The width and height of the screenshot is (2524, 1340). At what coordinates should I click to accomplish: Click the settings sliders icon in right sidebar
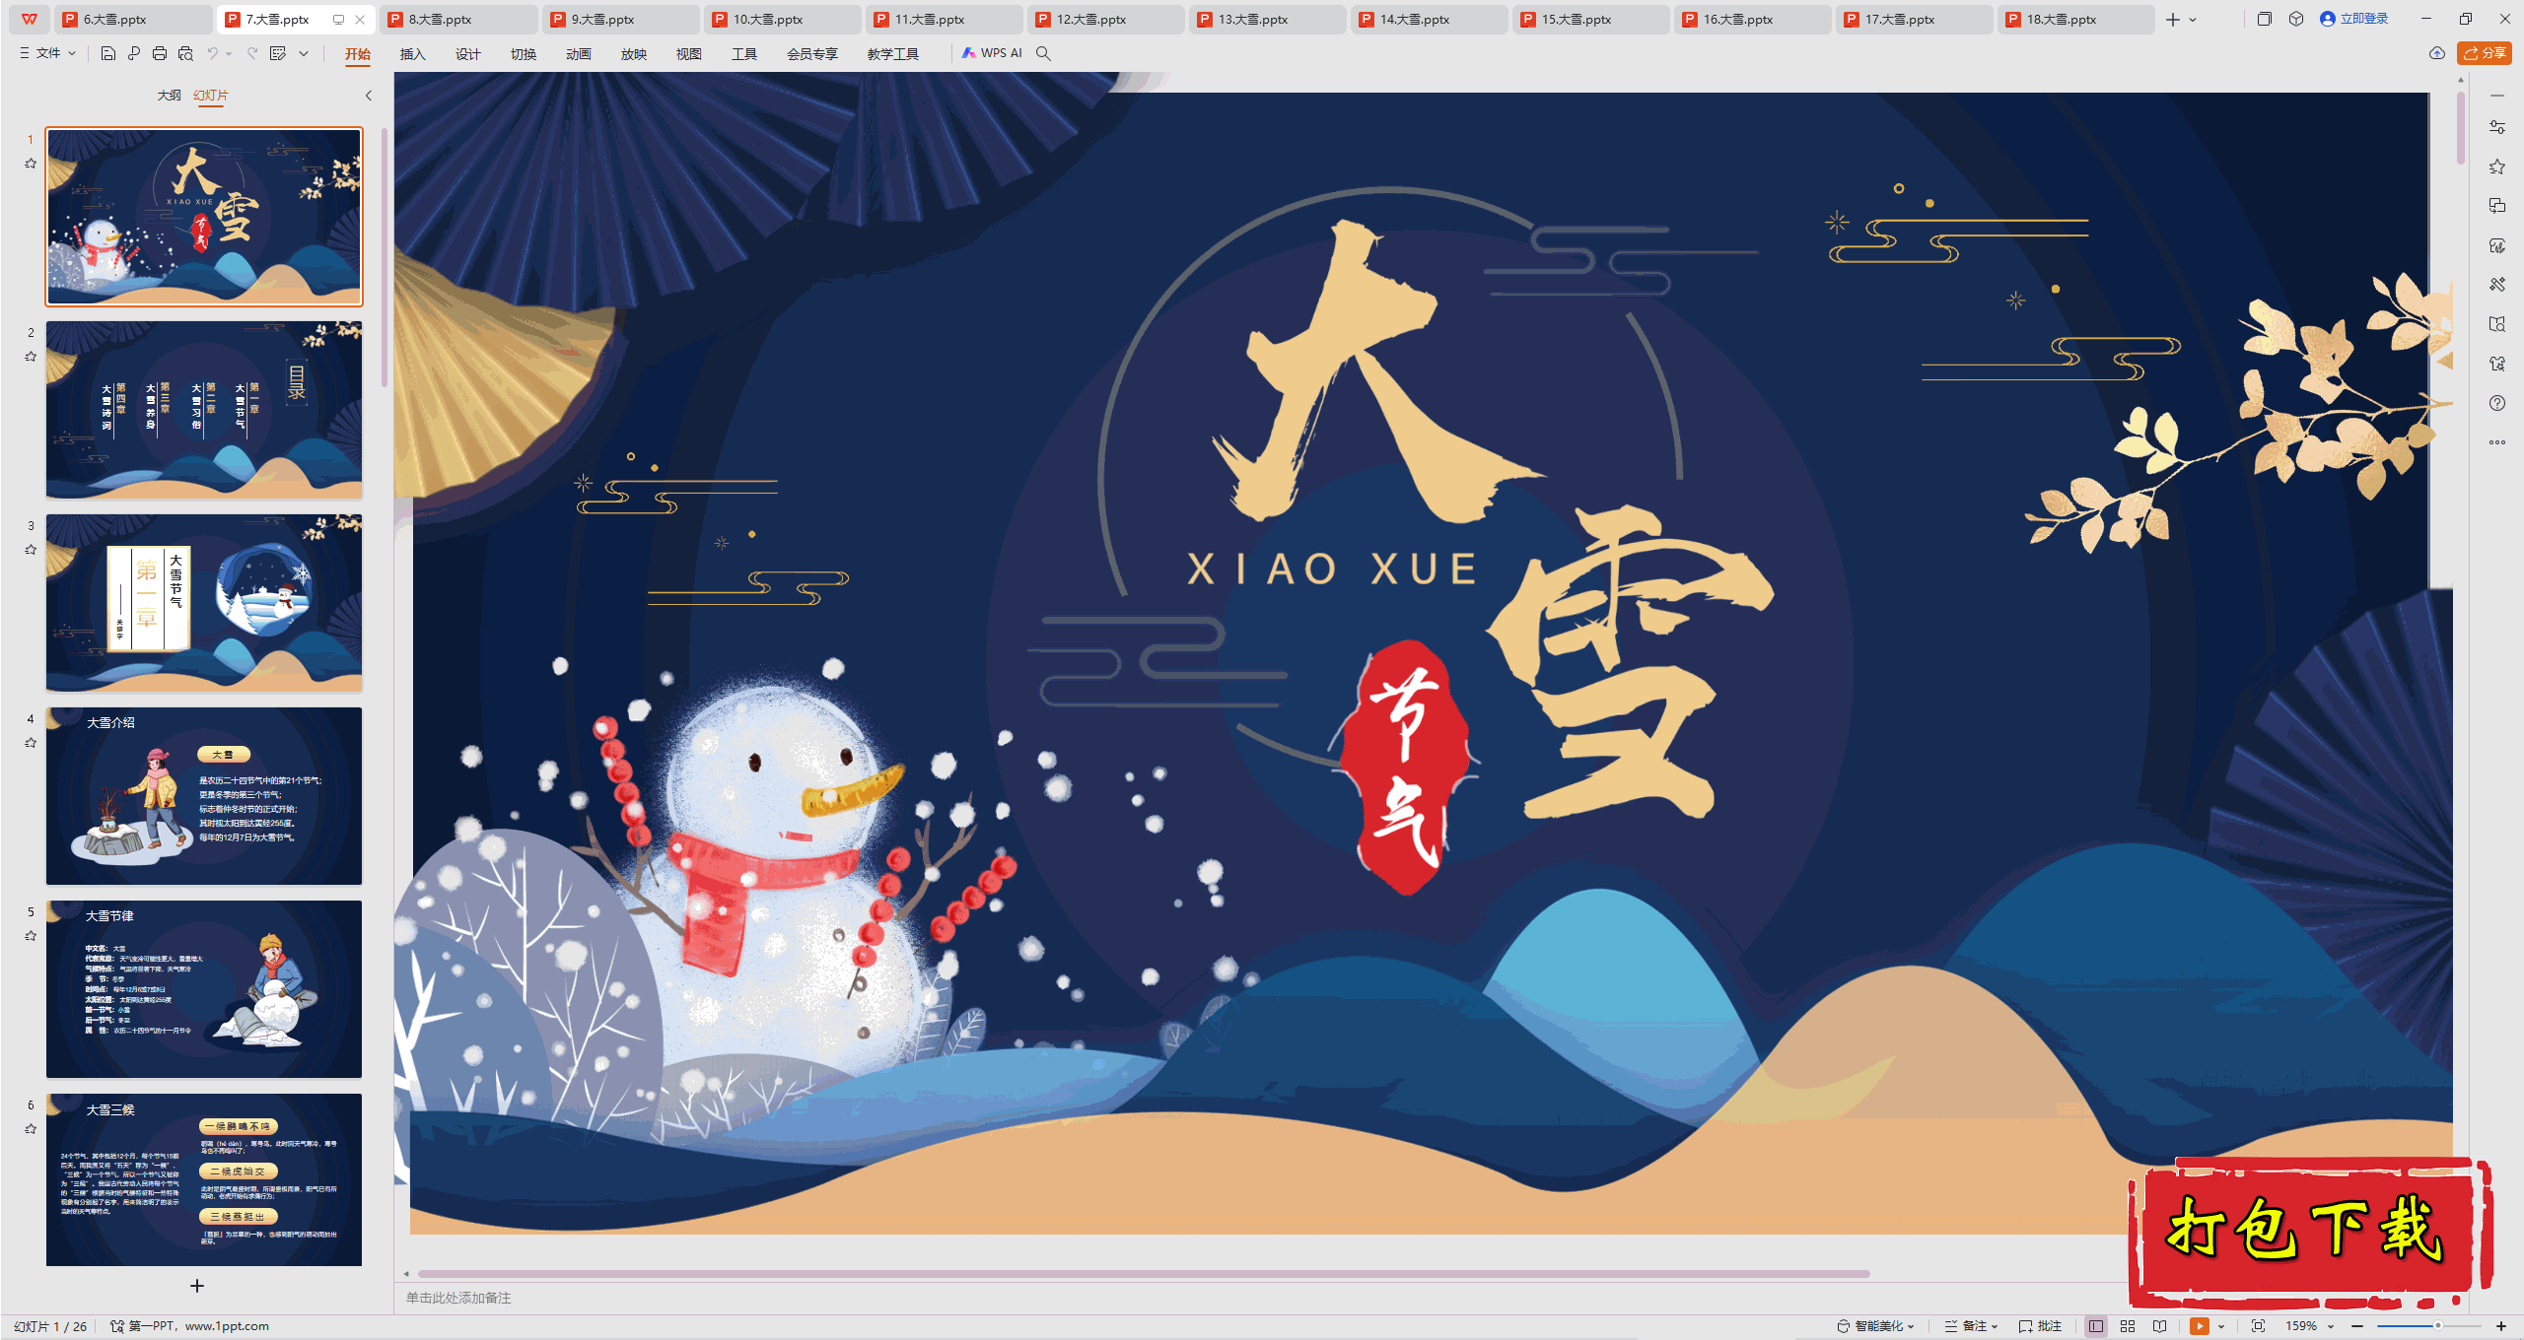pos(2497,127)
